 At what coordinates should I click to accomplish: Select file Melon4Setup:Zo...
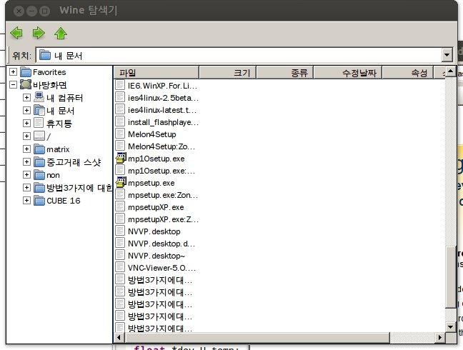coord(161,146)
